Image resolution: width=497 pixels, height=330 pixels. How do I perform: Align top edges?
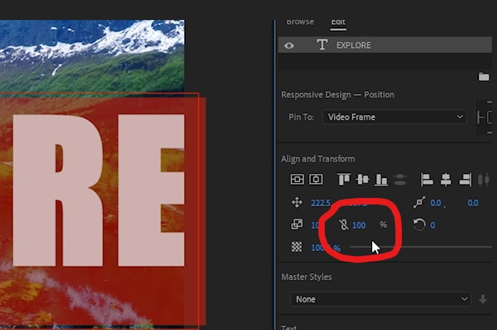tap(344, 179)
